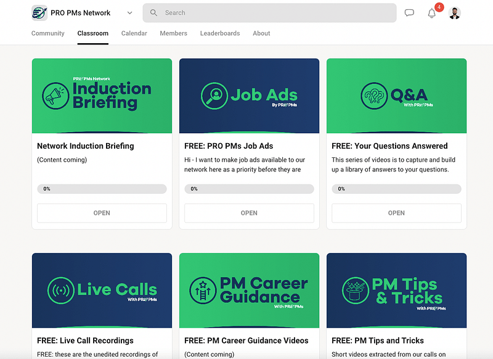Click the Live Calls broadcast icon
Screen dimensions: 493x359
60,290
